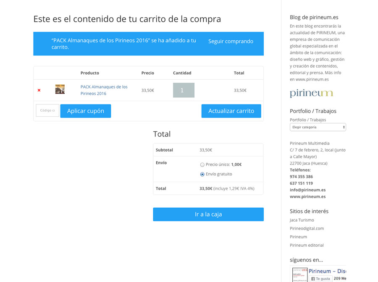Click the Precio column header
Viewport: 378px width, 282px height.
[x=148, y=73]
